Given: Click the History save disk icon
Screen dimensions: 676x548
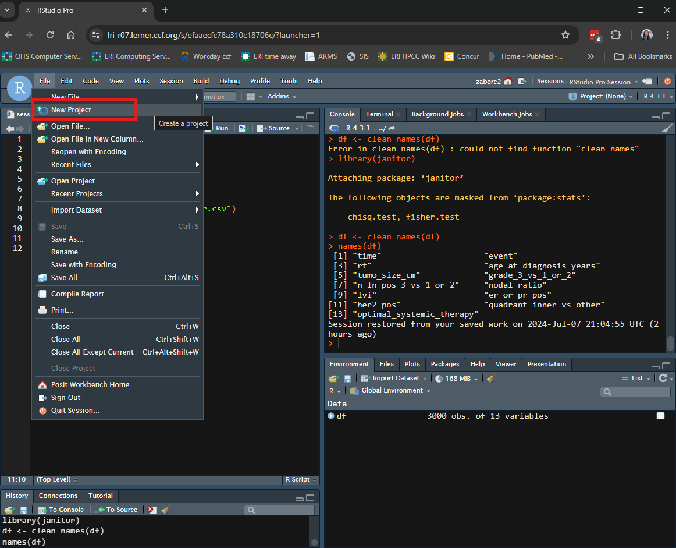Looking at the screenshot, I should [x=23, y=510].
